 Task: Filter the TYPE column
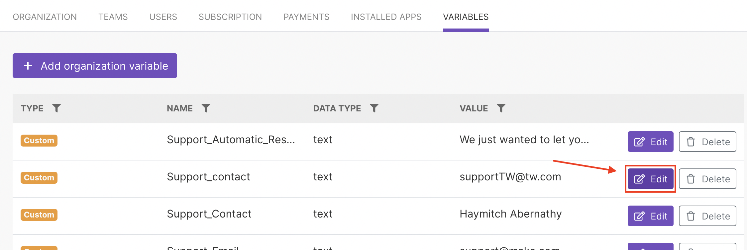56,108
